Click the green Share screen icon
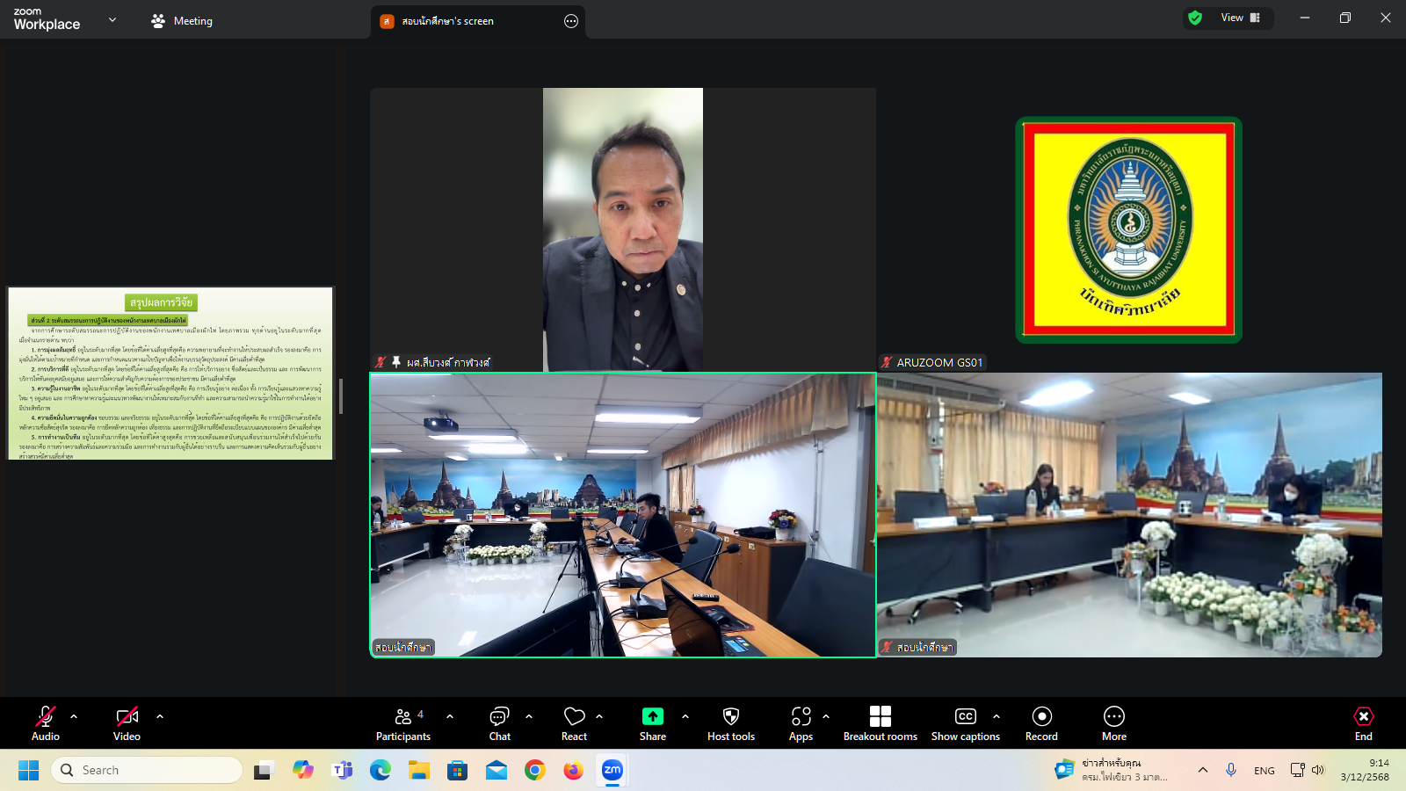Image resolution: width=1406 pixels, height=791 pixels. click(x=652, y=716)
